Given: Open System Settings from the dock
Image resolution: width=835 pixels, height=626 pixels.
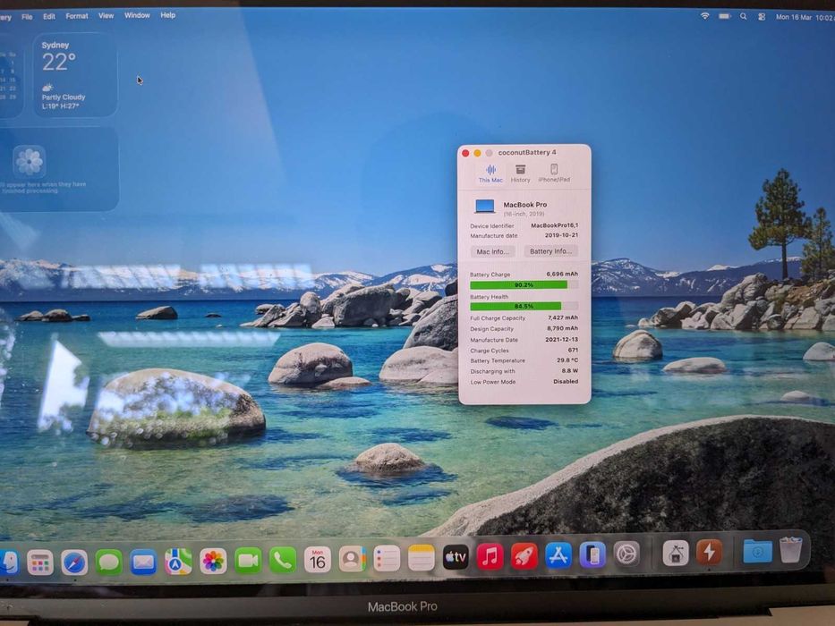Looking at the screenshot, I should click(x=626, y=554).
